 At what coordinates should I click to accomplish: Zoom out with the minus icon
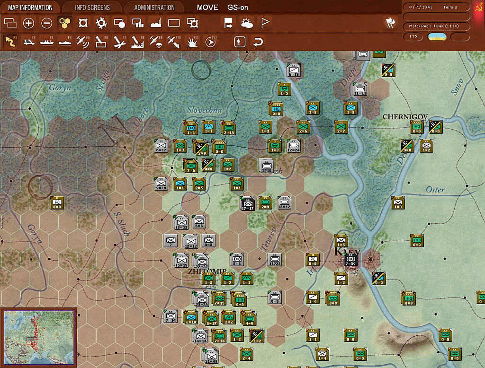pyautogui.click(x=47, y=23)
